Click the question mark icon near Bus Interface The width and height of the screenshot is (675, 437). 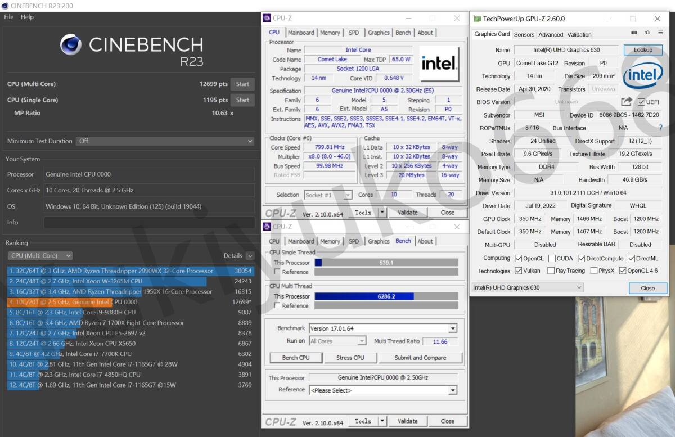point(660,128)
